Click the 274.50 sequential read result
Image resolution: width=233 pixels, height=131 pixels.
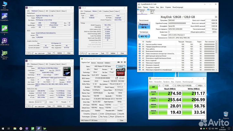click(x=170, y=93)
